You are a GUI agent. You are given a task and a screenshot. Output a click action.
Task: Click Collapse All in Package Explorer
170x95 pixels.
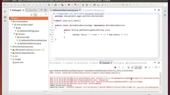pyautogui.click(x=32, y=15)
